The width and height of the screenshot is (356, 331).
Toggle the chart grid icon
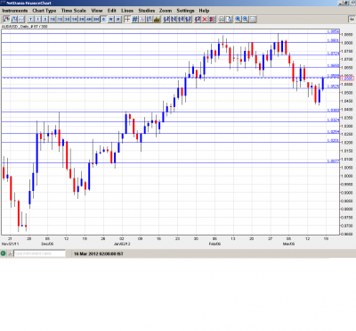(134, 20)
